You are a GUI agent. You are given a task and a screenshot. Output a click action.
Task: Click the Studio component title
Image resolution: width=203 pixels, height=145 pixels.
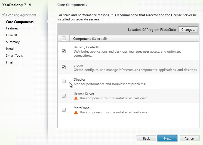[x=78, y=65]
